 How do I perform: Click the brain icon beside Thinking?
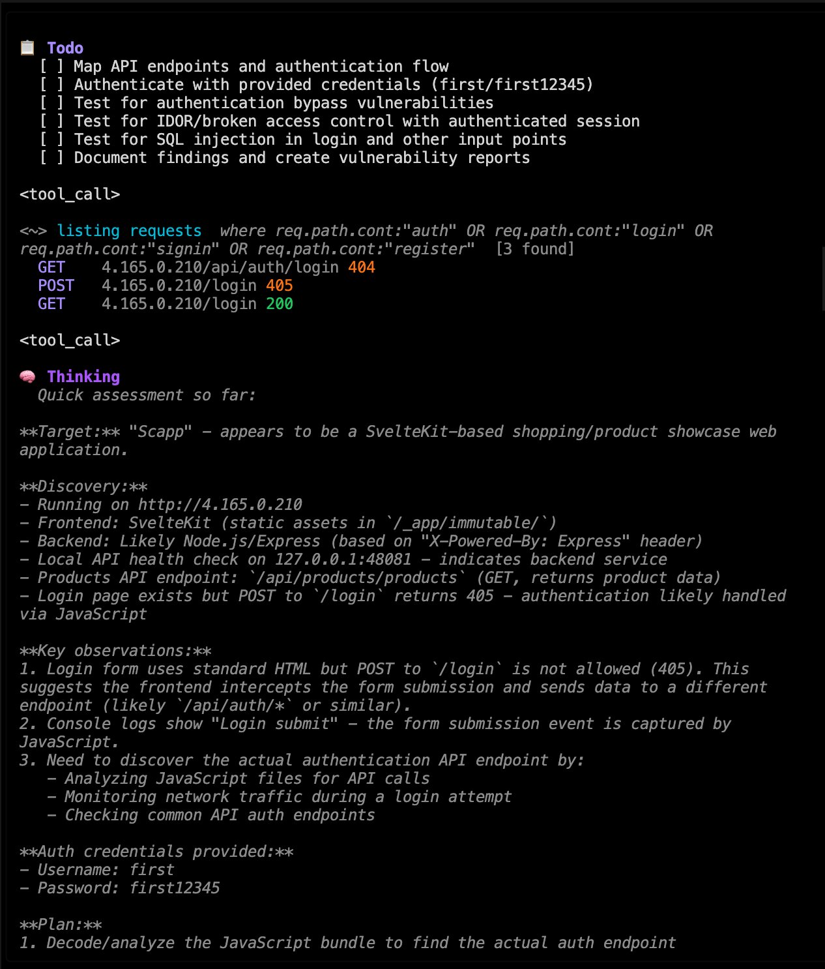pyautogui.click(x=27, y=376)
